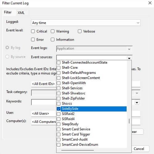Click the source list vertical scrollbar thumb

click(x=129, y=121)
